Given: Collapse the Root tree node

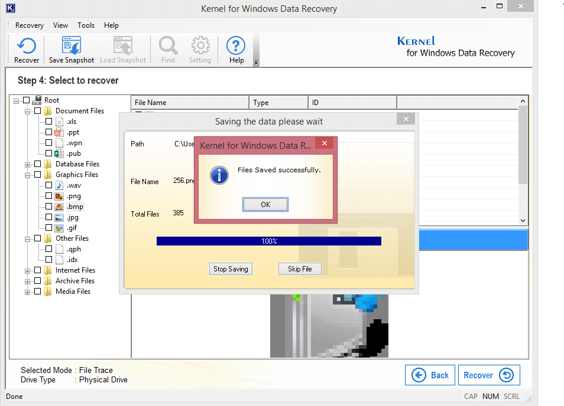Looking at the screenshot, I should click(x=16, y=102).
